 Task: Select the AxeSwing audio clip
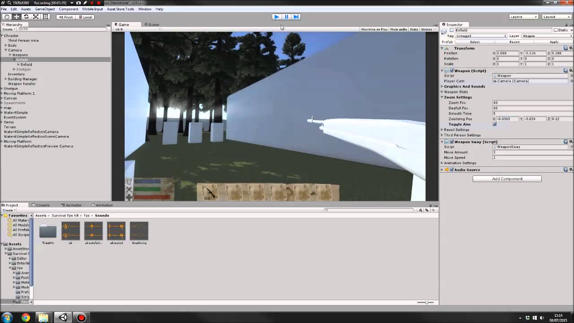pyautogui.click(x=139, y=231)
